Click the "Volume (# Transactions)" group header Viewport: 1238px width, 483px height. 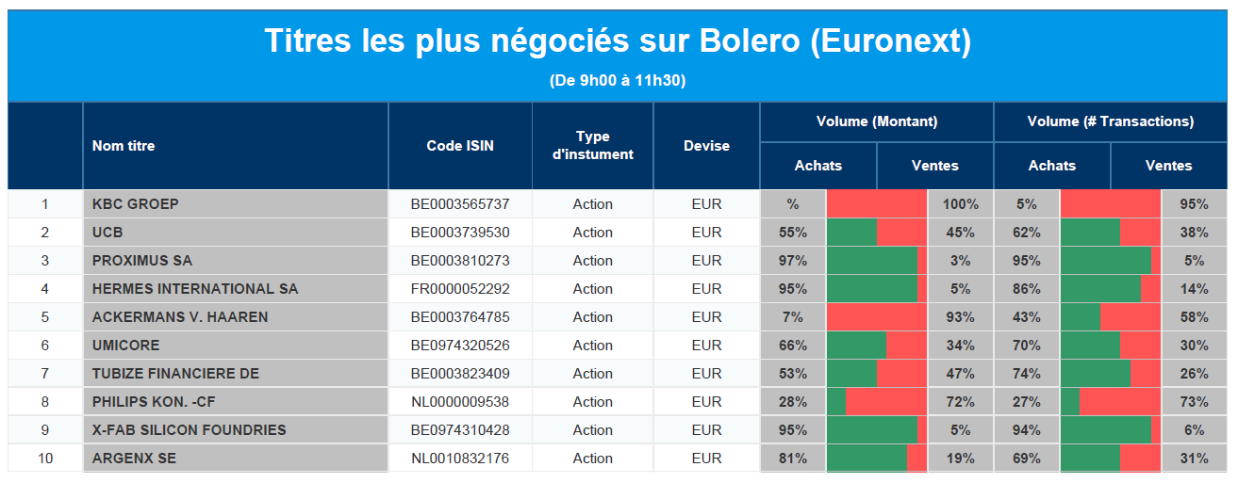point(1111,121)
